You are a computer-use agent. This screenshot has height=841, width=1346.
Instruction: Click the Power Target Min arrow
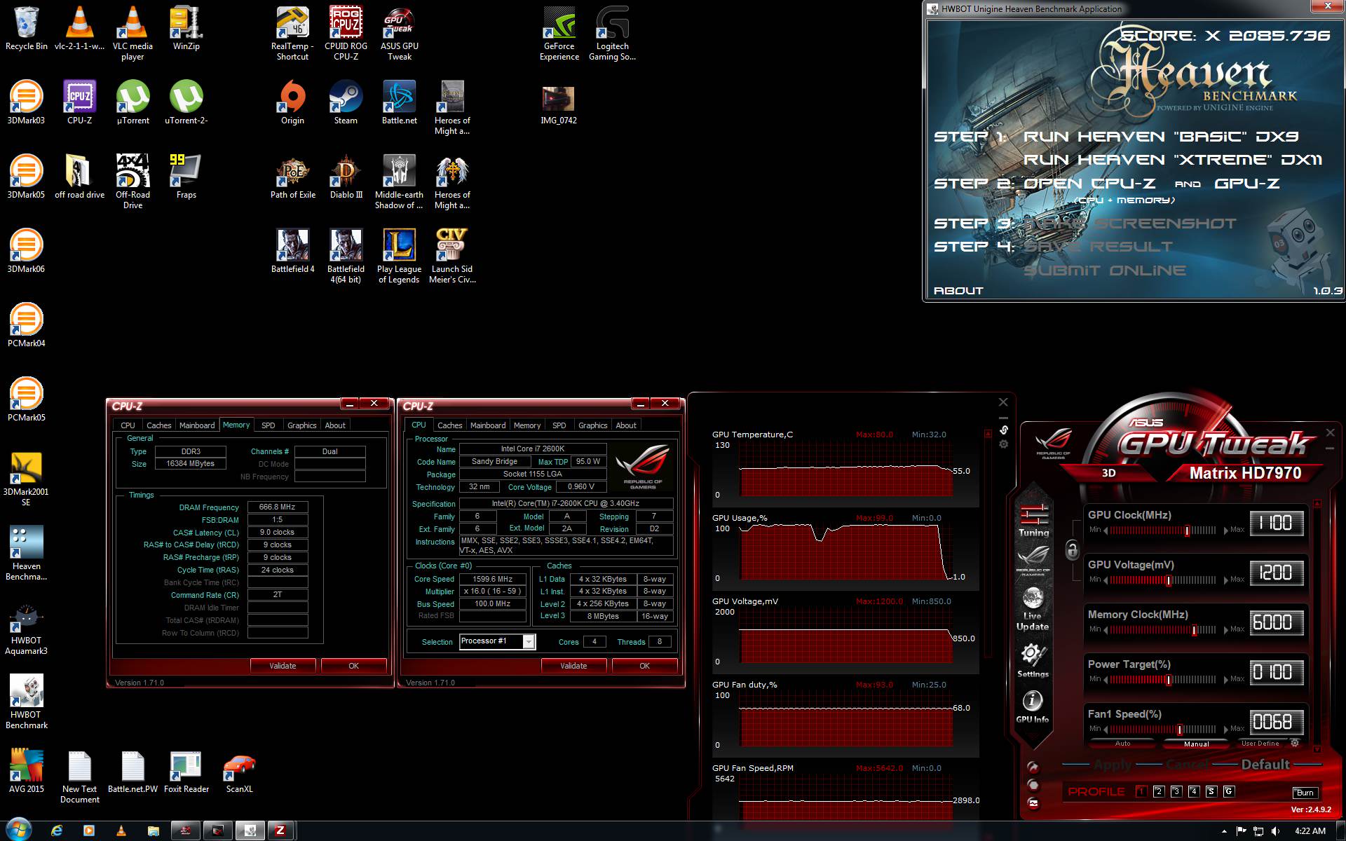click(x=1106, y=680)
